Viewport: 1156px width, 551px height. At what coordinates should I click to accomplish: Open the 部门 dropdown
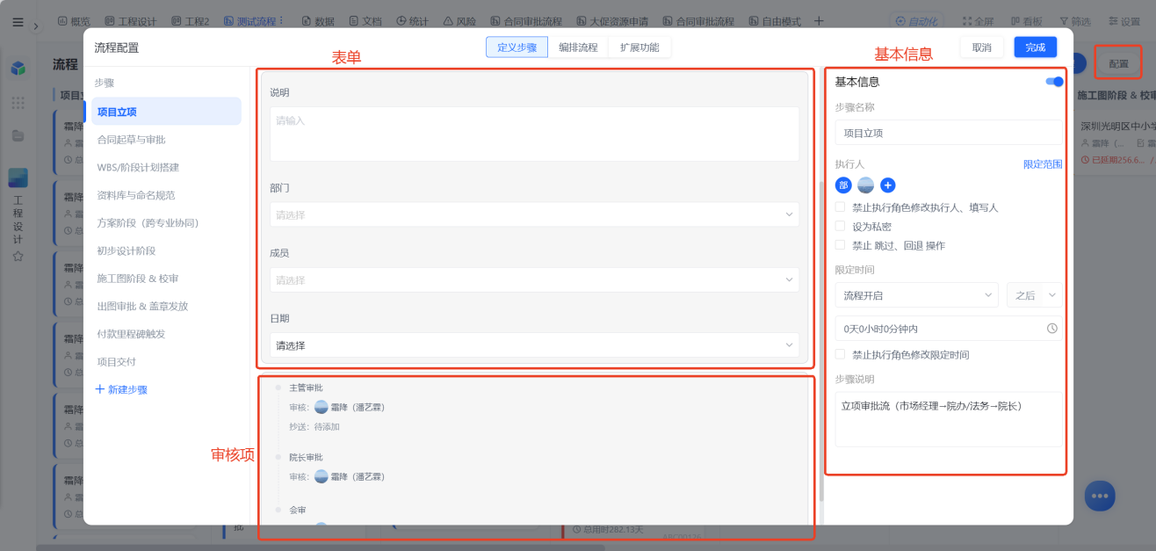coord(534,214)
